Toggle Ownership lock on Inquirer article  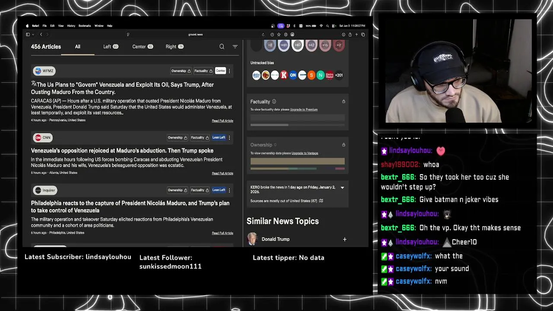point(178,190)
